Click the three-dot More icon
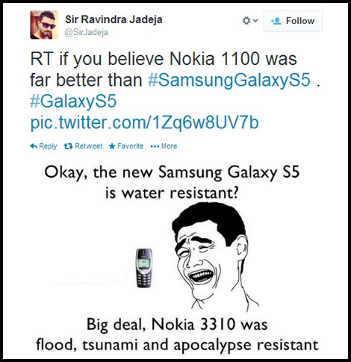The width and height of the screenshot is (351, 362). (155, 146)
